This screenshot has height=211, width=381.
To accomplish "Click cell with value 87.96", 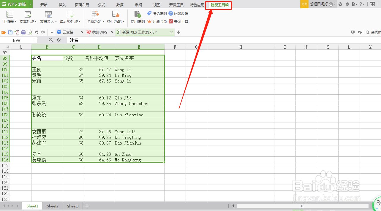I will pyautogui.click(x=99, y=132).
